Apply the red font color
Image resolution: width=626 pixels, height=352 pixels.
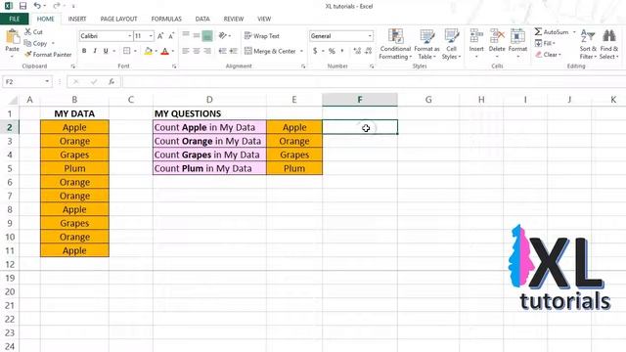pos(165,51)
